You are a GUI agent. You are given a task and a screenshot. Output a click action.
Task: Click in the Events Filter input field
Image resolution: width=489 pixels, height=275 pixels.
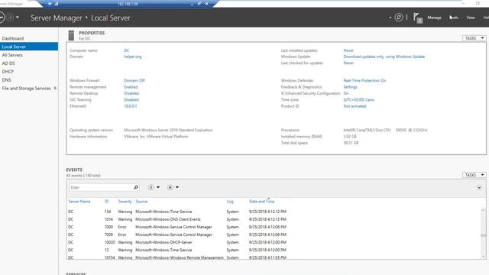point(100,187)
